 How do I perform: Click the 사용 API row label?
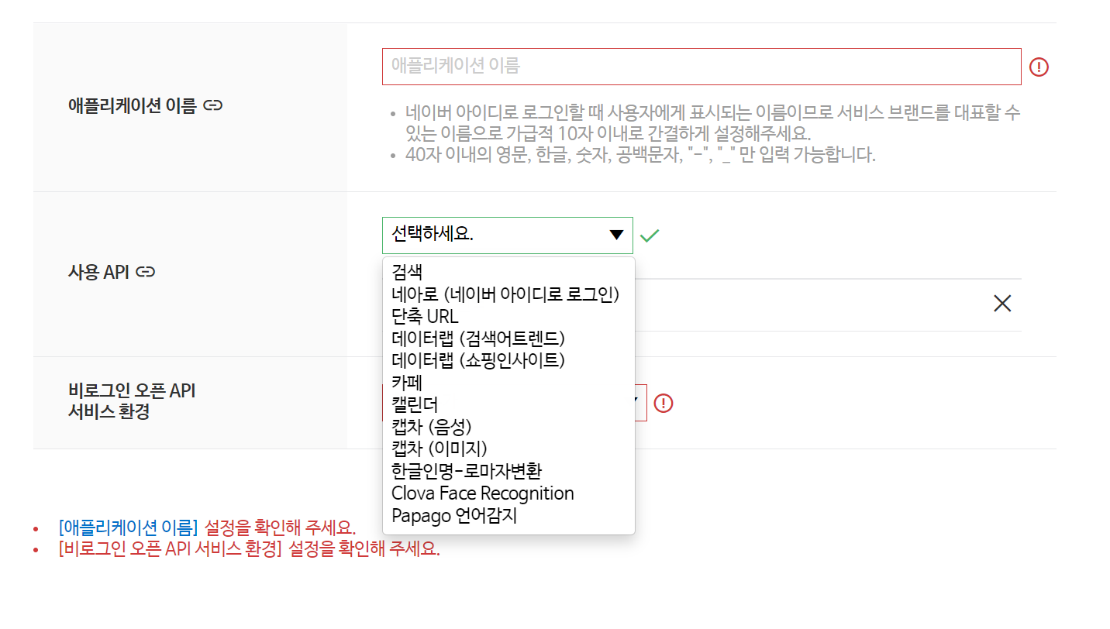click(x=98, y=272)
